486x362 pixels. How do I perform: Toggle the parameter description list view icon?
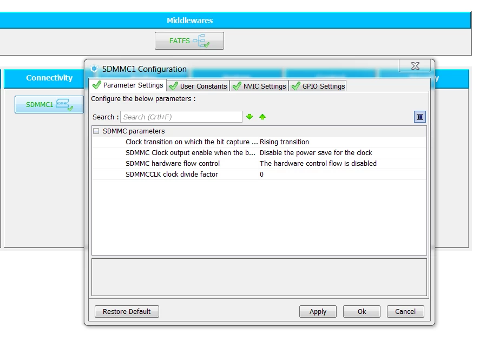[x=419, y=117]
